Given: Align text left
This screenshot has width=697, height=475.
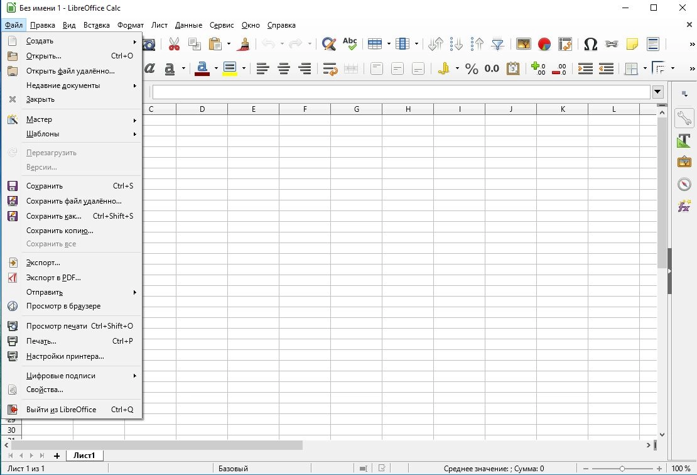Looking at the screenshot, I should click(262, 68).
